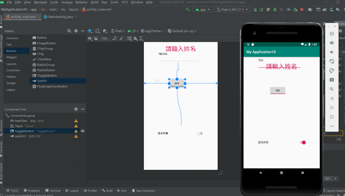Stop the running app with red square
345x196 pixels.
(302, 9)
